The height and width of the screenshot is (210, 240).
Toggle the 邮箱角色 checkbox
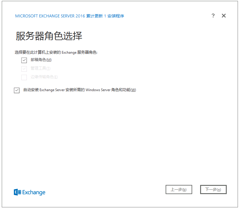pos(24,60)
